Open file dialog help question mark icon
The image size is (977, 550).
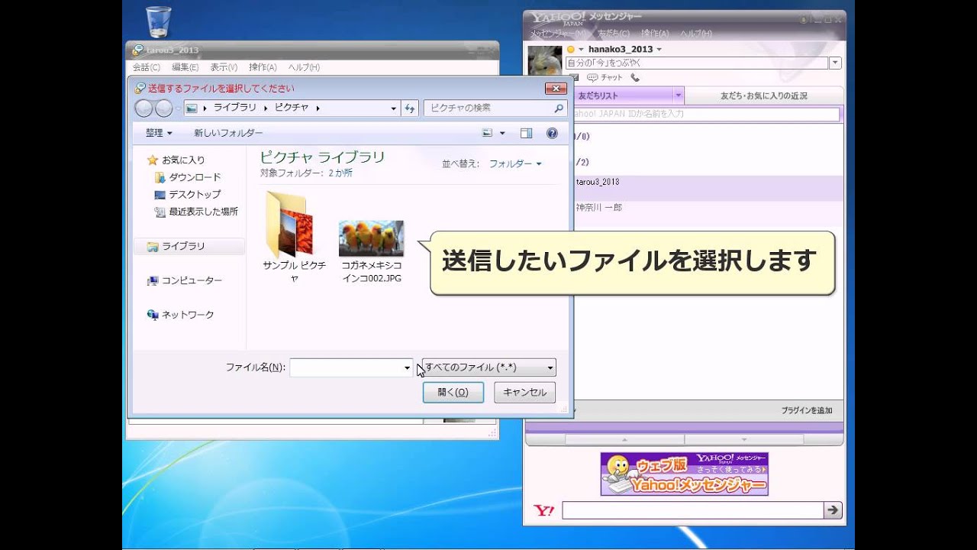(552, 133)
